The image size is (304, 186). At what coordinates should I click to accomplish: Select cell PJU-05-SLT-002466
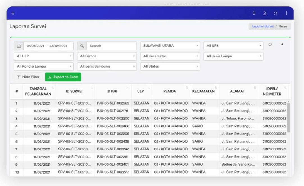pyautogui.click(x=113, y=126)
